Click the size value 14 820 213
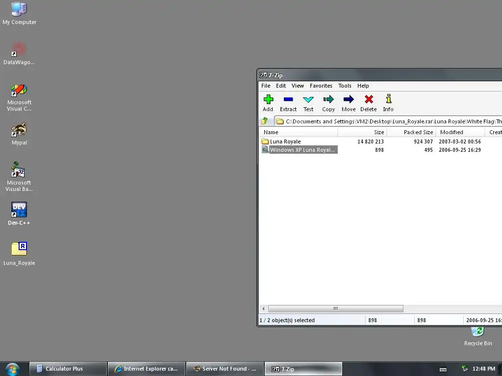This screenshot has height=376, width=502. click(x=371, y=141)
